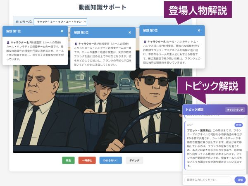Click the トピック解説 panel header title
The image size is (248, 186).
point(194,110)
